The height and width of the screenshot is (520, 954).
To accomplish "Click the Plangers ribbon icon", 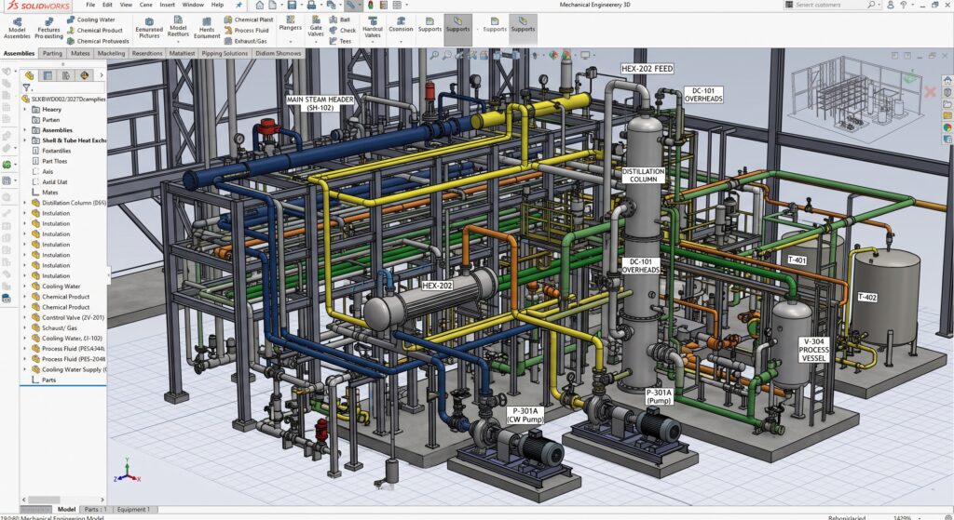I will [291, 23].
